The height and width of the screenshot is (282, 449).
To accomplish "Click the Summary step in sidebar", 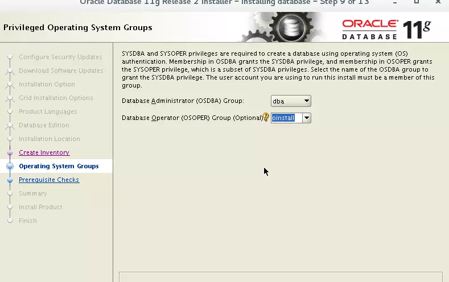I will tap(33, 193).
